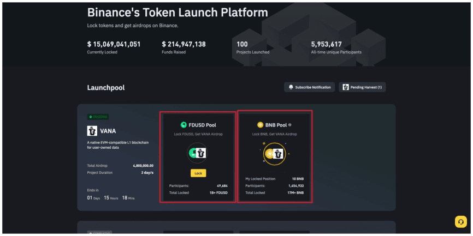Click the Currently Locked total value

(x=114, y=44)
